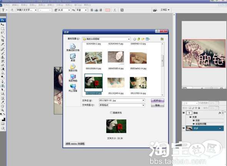Open the View menu button in dialog toolbar
Image resolution: width=227 pixels, height=166 pixels.
tap(148, 39)
